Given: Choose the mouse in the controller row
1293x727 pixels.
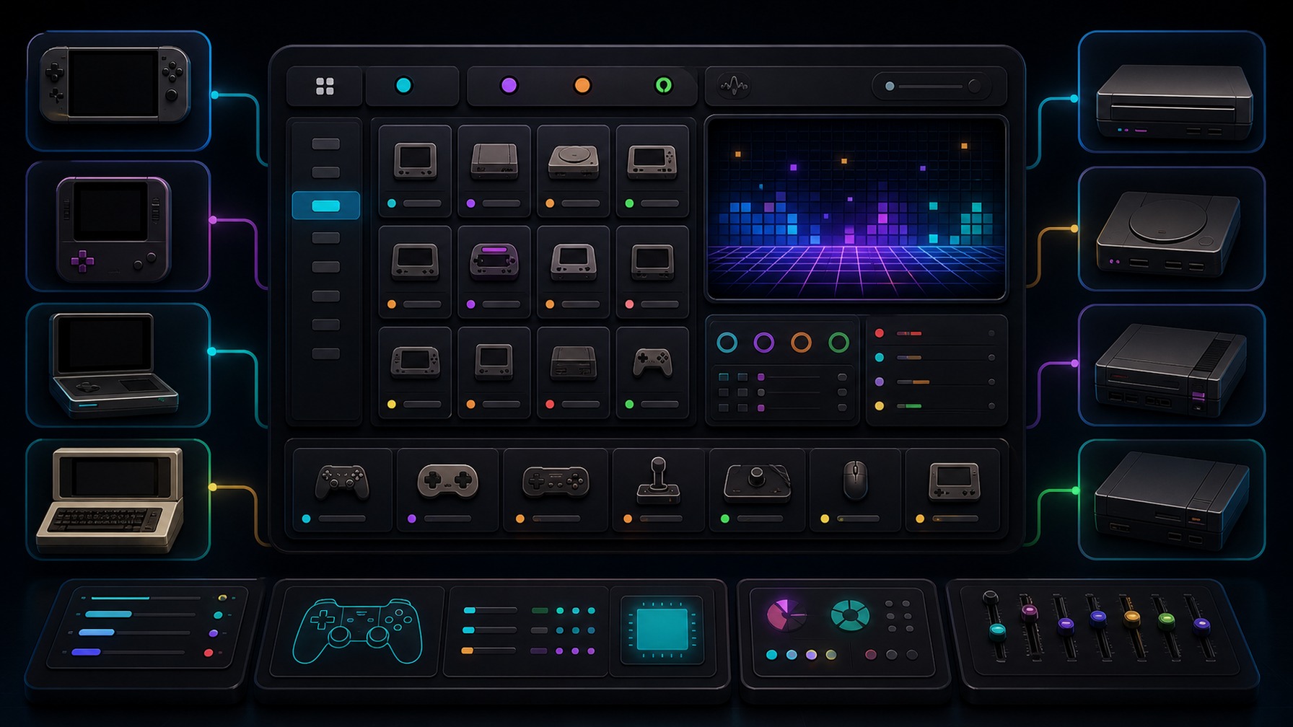Looking at the screenshot, I should point(856,490).
